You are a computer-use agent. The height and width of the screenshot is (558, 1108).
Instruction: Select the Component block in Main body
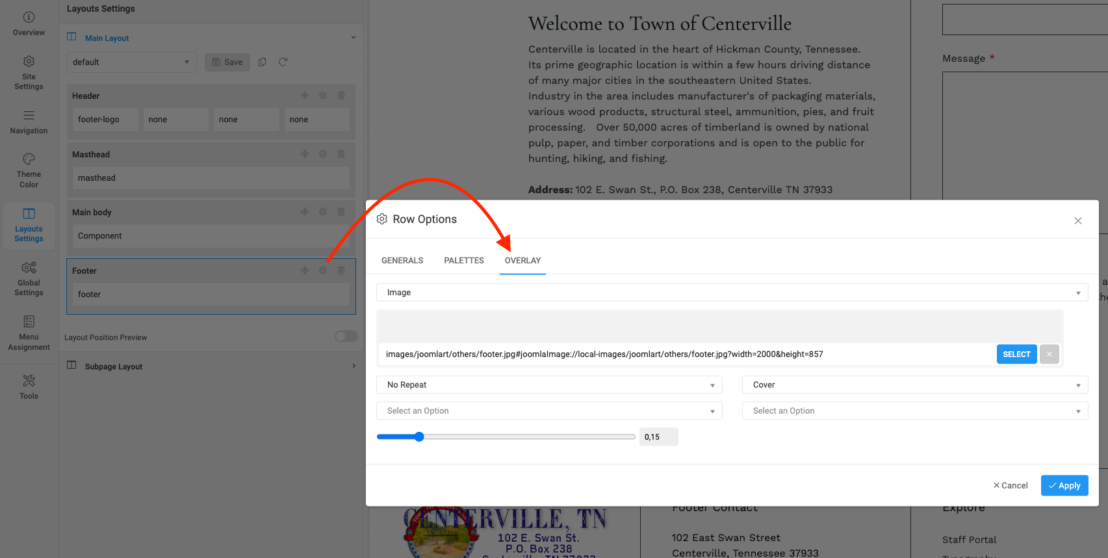pos(211,236)
